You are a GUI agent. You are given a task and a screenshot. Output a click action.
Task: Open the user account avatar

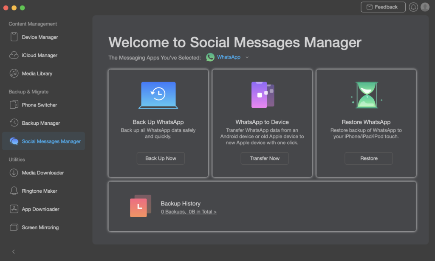pos(425,7)
